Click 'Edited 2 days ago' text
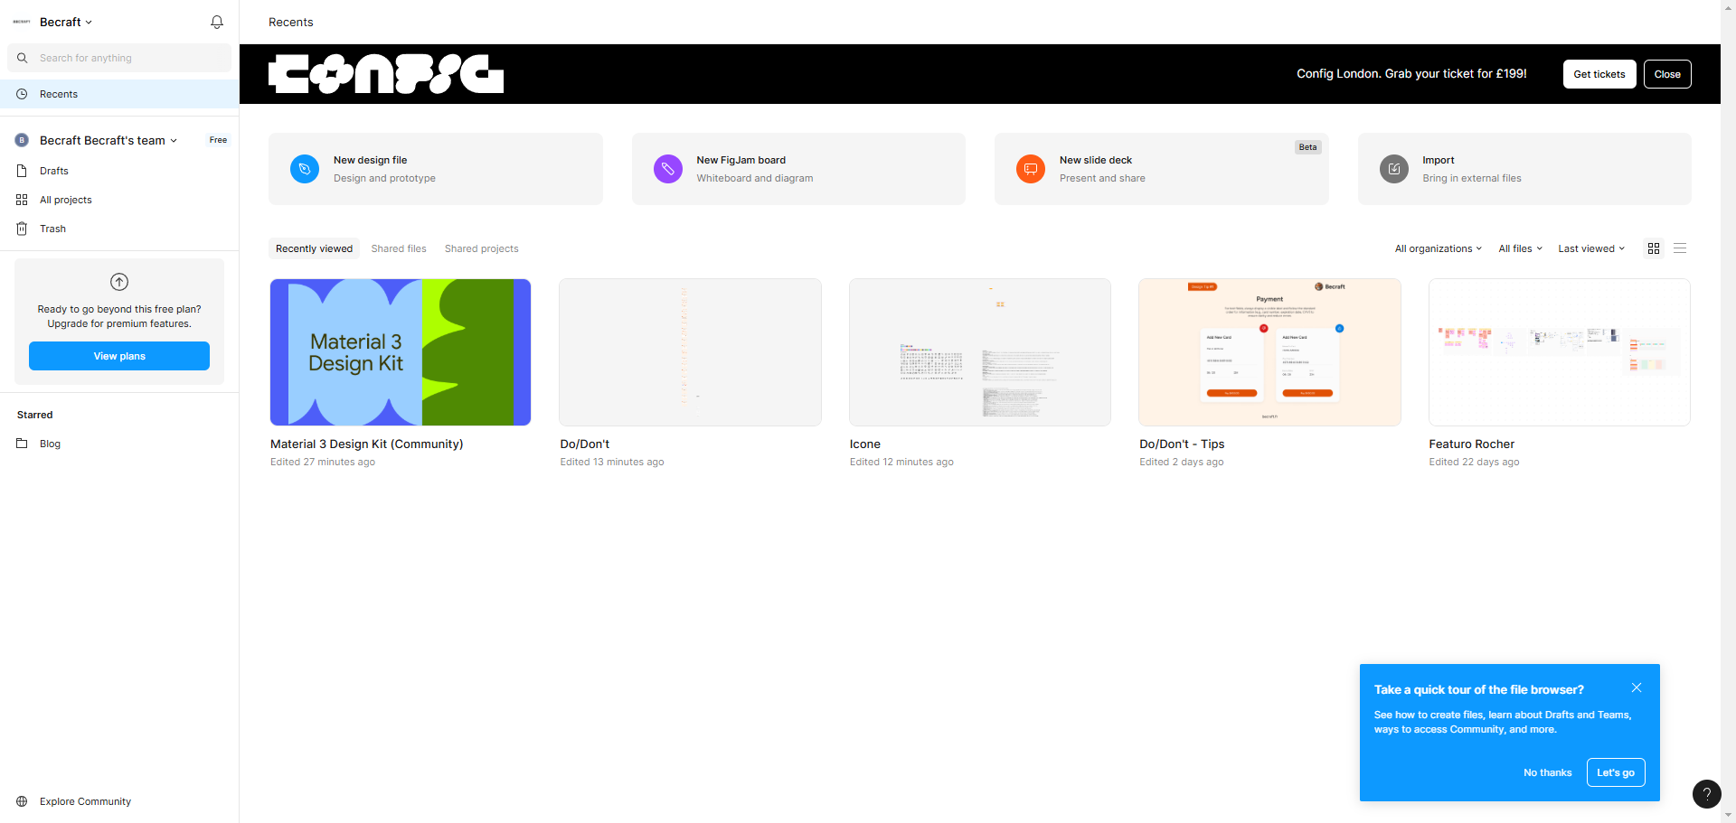Image resolution: width=1736 pixels, height=823 pixels. tap(1181, 462)
